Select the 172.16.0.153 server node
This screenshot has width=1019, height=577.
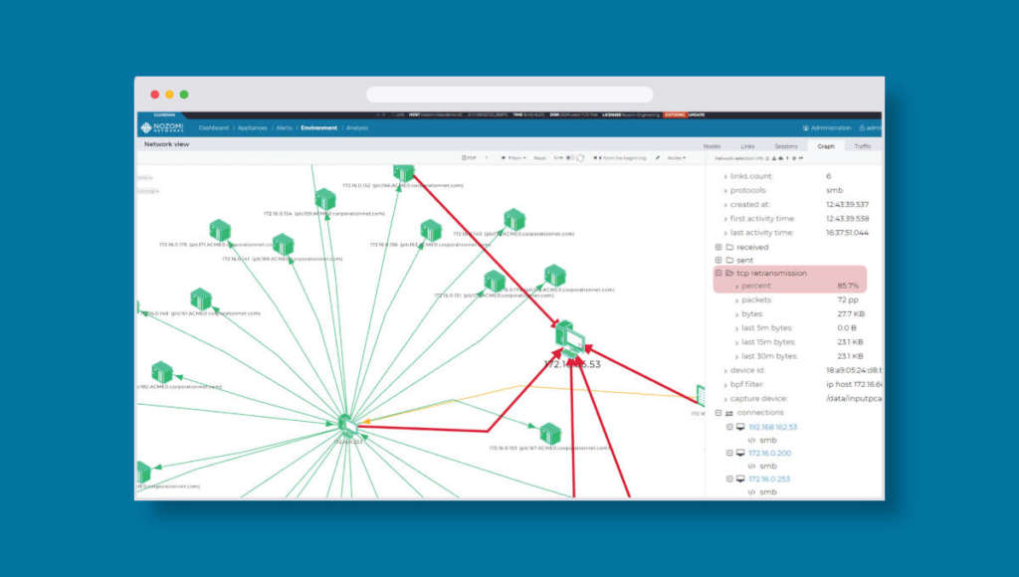(549, 434)
